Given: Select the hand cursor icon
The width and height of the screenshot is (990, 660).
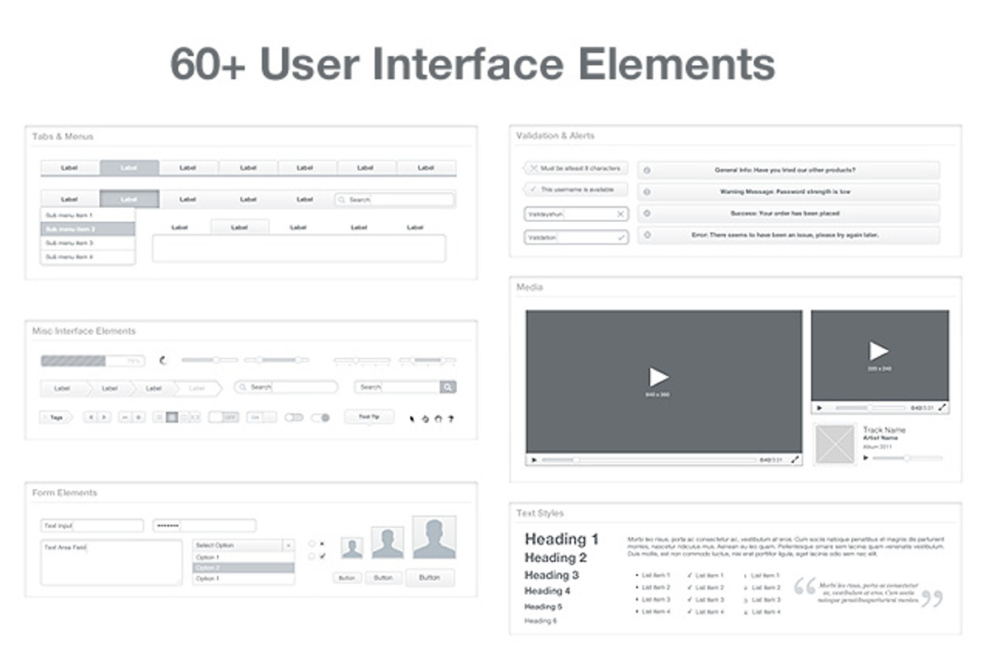Looking at the screenshot, I should (x=437, y=417).
